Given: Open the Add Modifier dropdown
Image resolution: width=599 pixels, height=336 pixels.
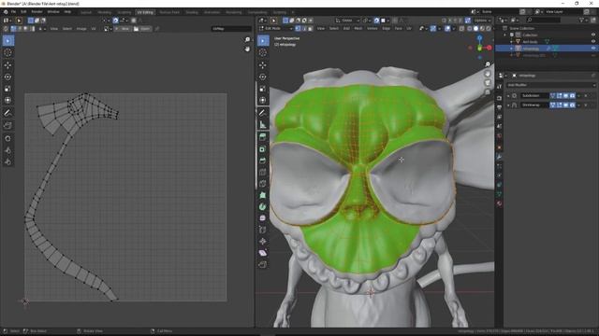Looking at the screenshot, I should pos(551,85).
